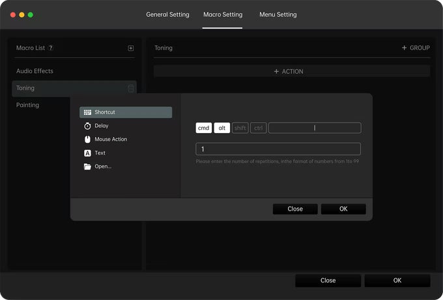Click the Shortcut keyboard icon
Screen dimensions: 443x300
click(x=87, y=112)
